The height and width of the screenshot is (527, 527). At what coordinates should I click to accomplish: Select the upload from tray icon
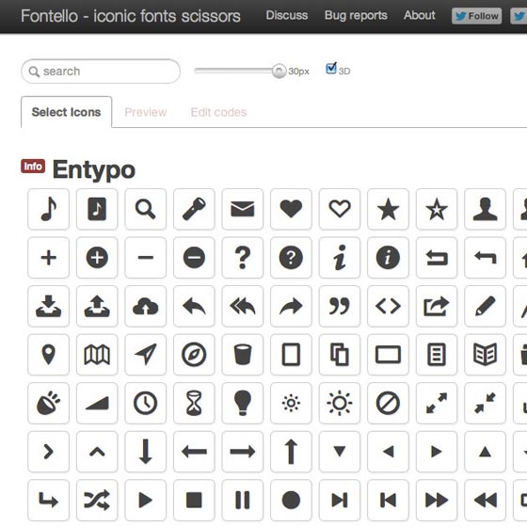97,306
